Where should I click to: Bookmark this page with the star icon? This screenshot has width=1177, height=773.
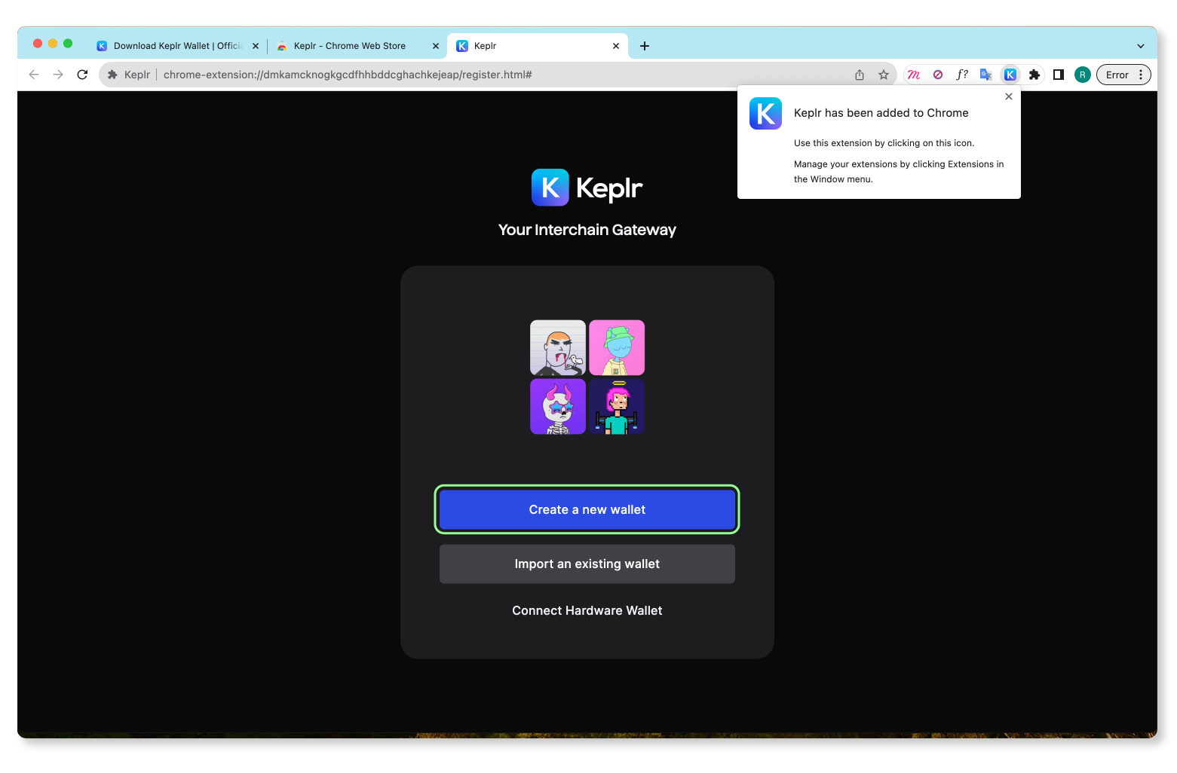click(884, 75)
